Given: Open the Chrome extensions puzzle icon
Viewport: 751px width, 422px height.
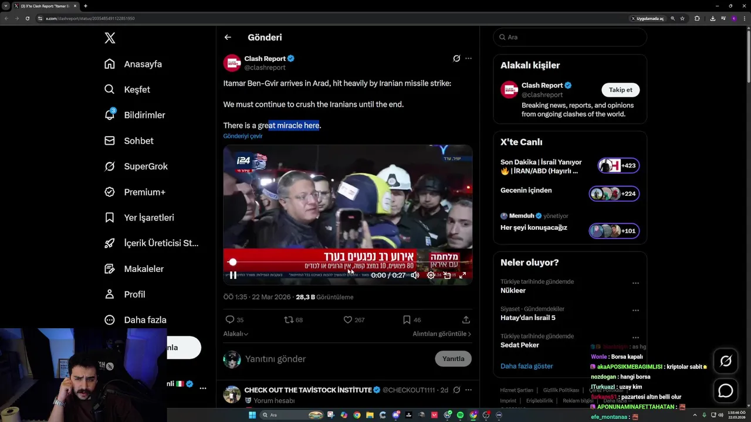Looking at the screenshot, I should (697, 18).
